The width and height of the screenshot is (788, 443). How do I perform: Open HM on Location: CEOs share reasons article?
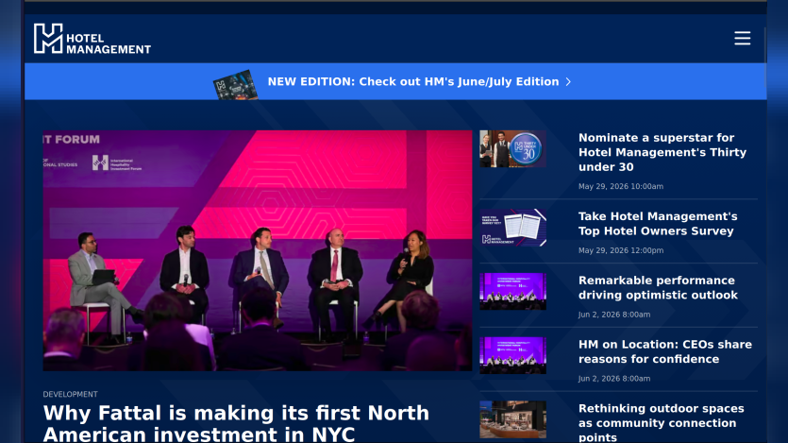click(x=665, y=351)
